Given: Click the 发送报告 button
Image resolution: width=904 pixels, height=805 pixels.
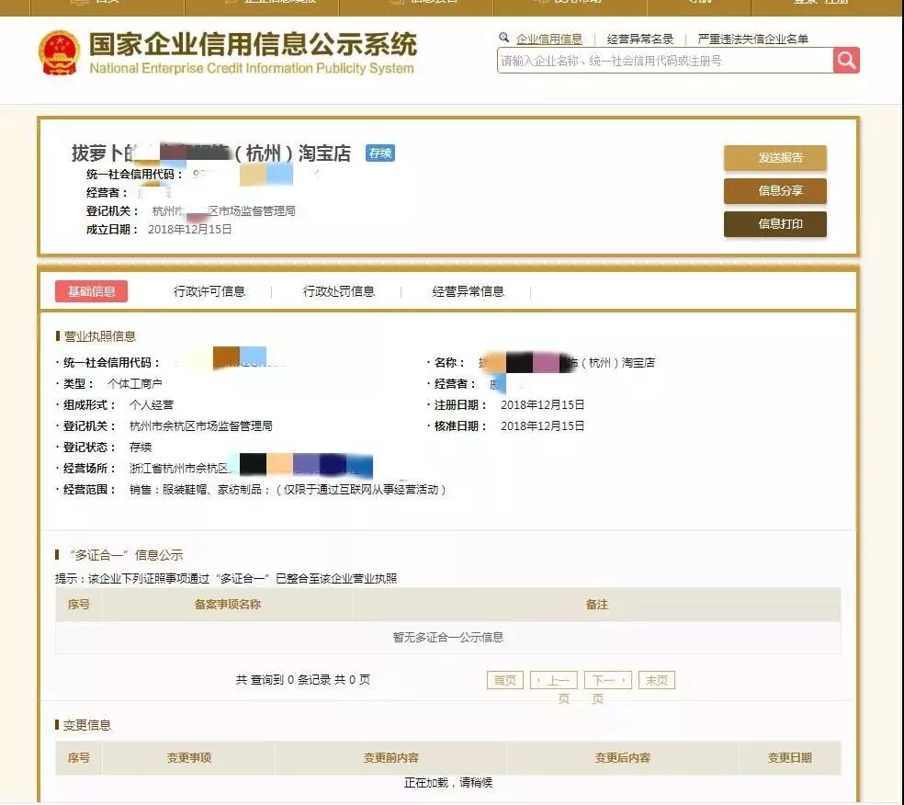Looking at the screenshot, I should 775,157.
